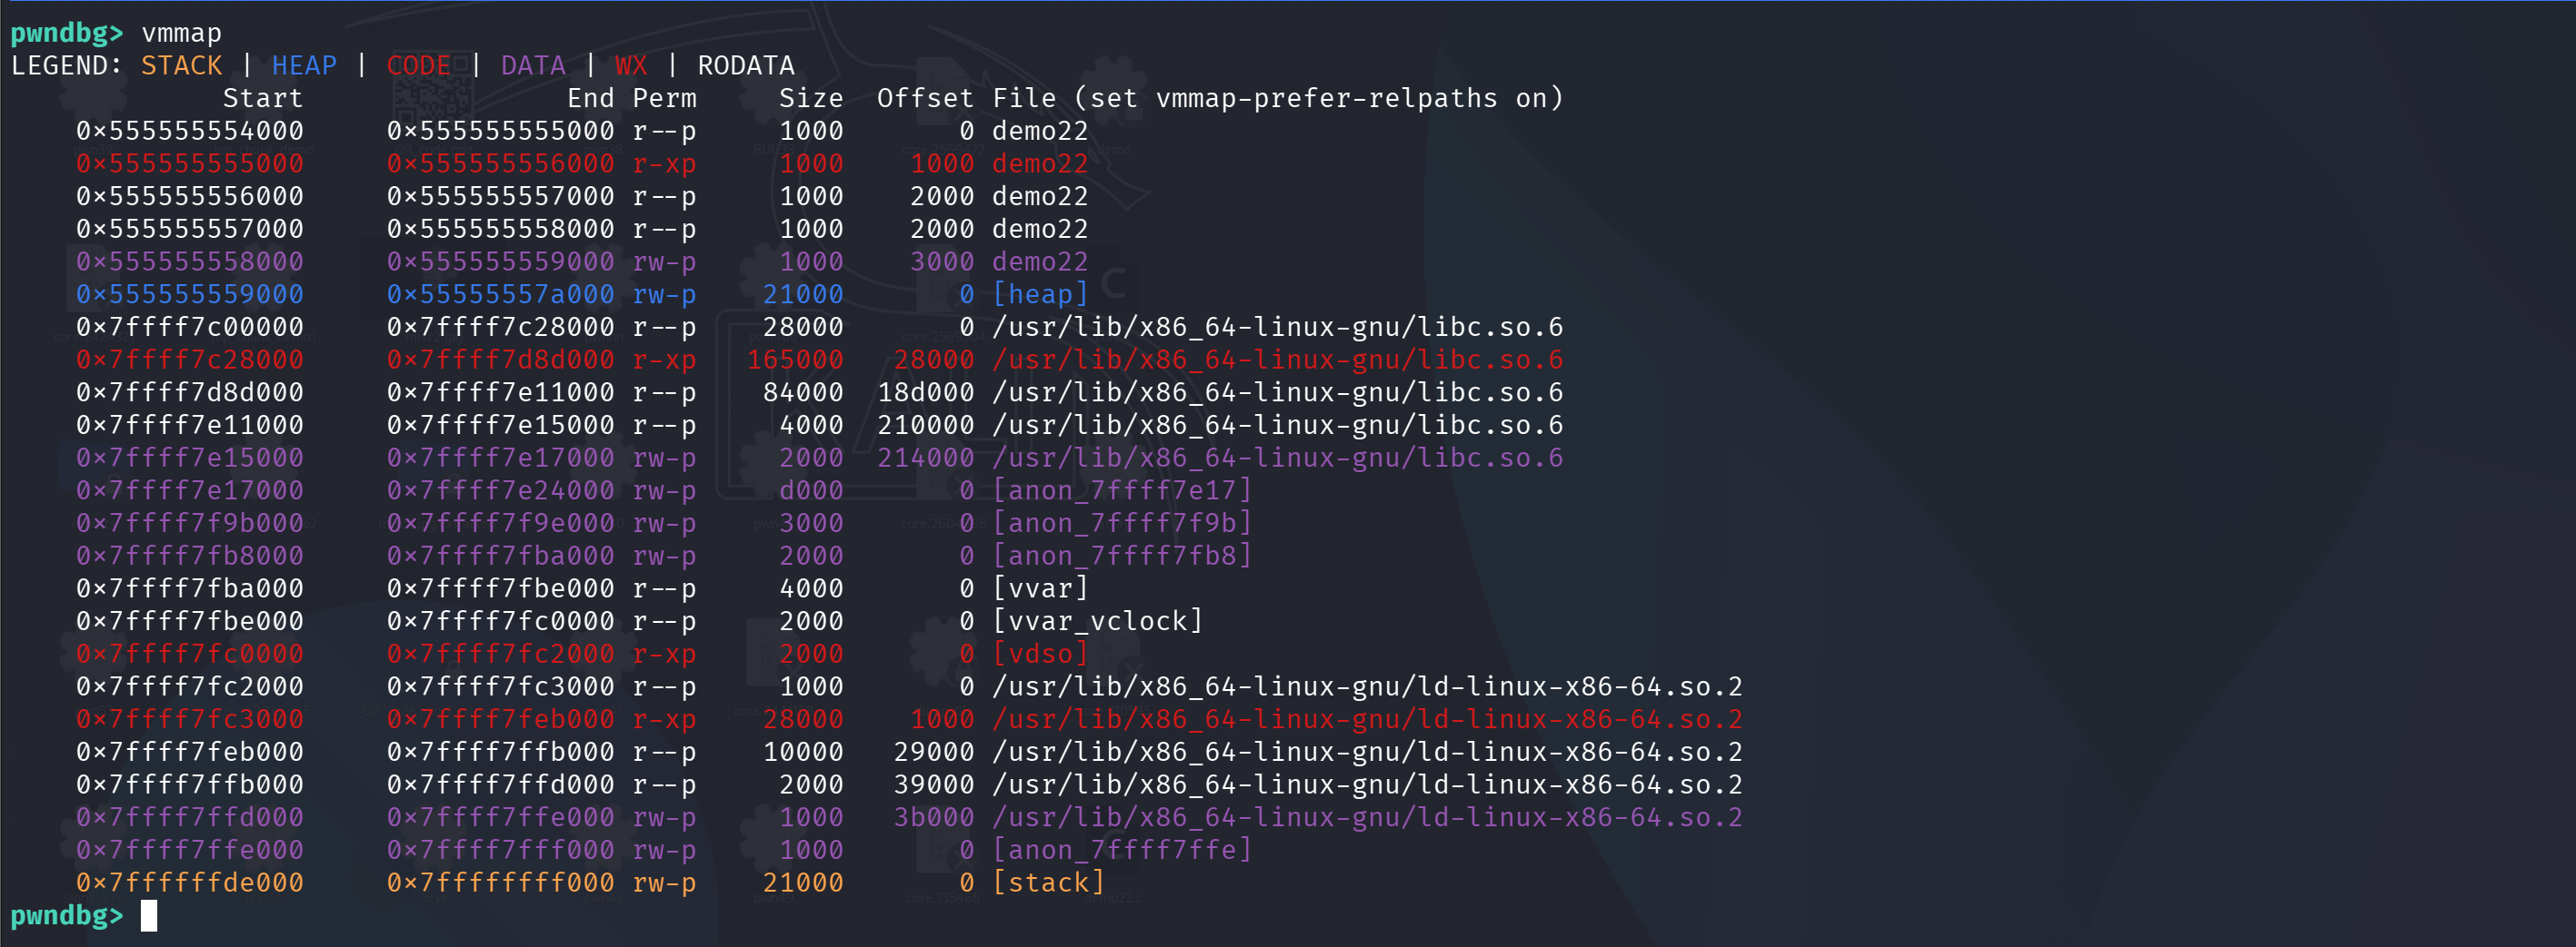This screenshot has height=947, width=2576.
Task: Select the "[anon_7ffff7ffe]" mapping name
Action: coord(1122,850)
